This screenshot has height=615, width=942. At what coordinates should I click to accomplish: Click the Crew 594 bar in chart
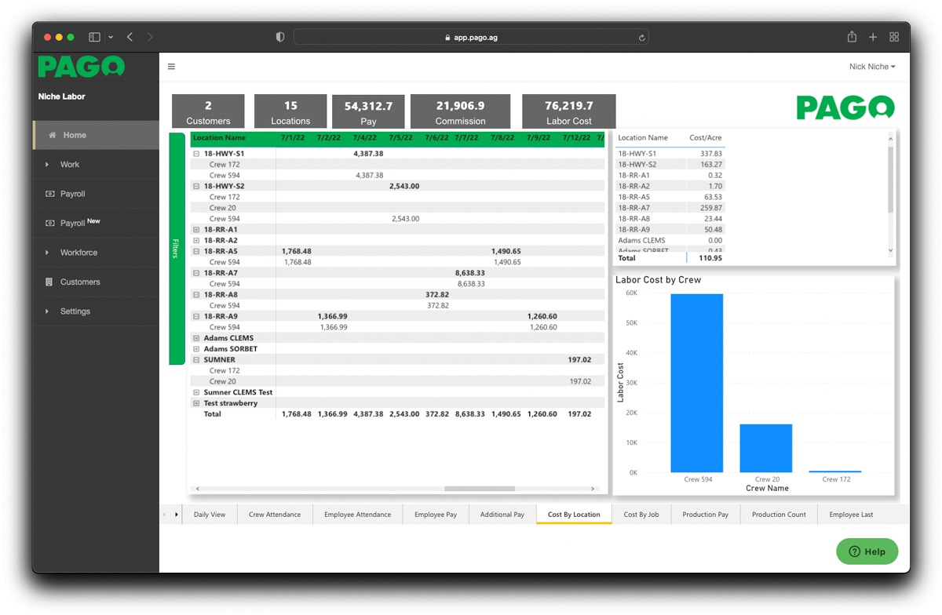pos(696,383)
